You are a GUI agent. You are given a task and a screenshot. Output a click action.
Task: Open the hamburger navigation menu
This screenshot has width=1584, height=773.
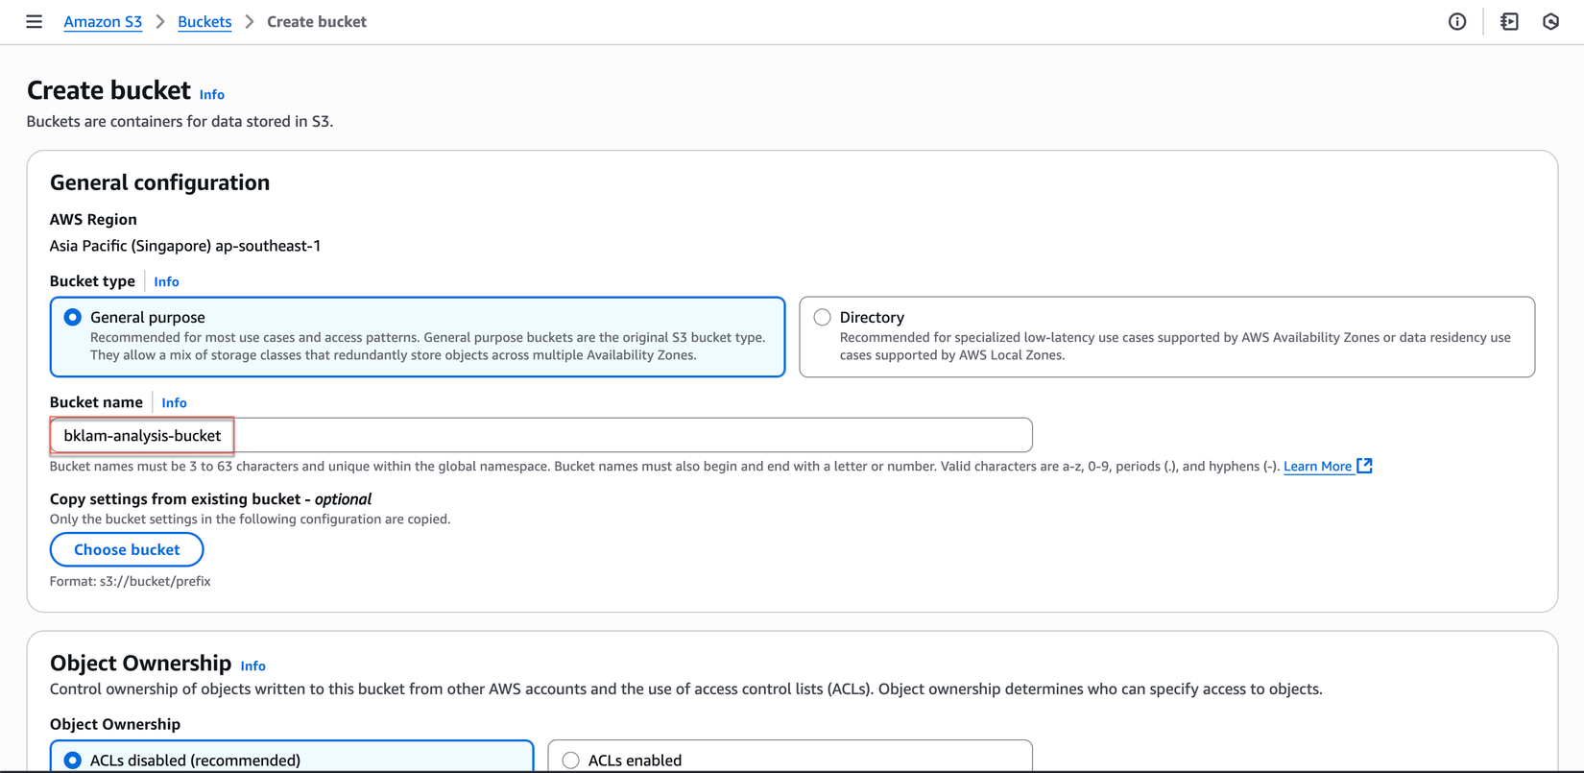(x=34, y=21)
